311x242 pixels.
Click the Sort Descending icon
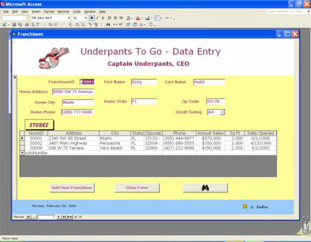point(83,24)
